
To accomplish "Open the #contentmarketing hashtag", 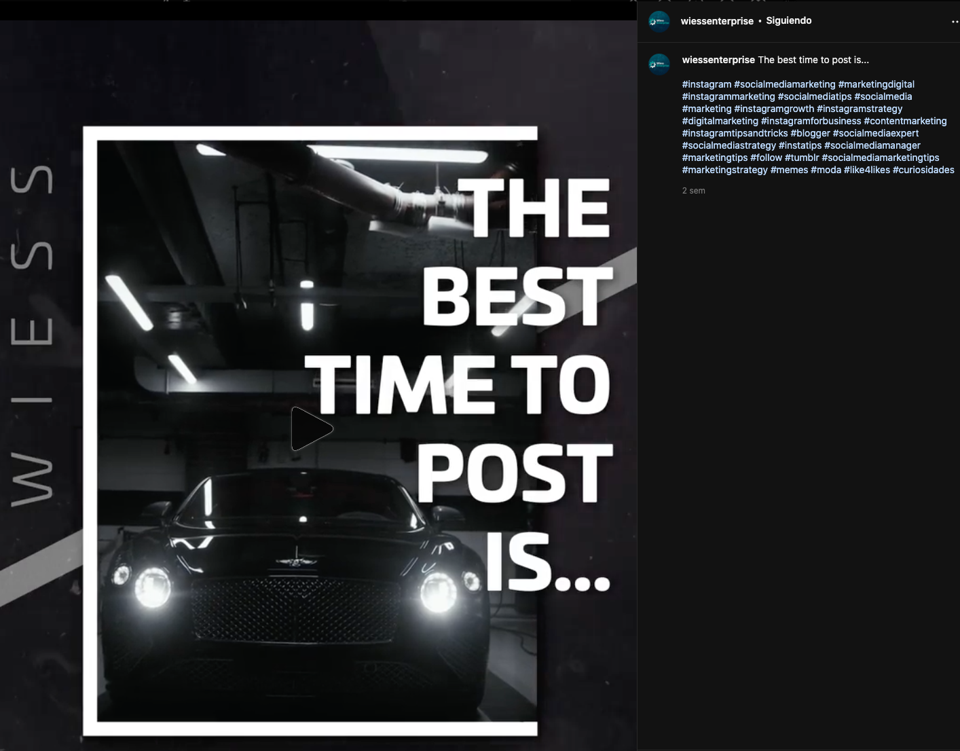I will pyautogui.click(x=905, y=121).
